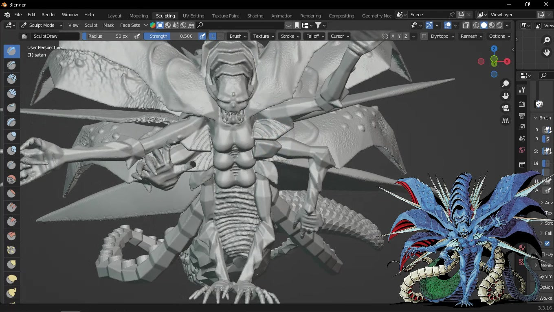
Task: Select the Crease brush tool
Action: click(x=11, y=165)
